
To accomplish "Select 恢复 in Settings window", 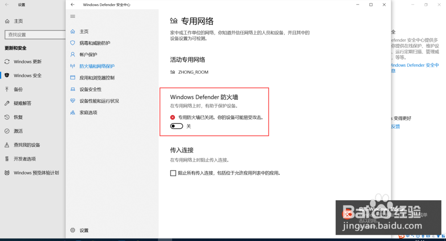I will (x=18, y=117).
